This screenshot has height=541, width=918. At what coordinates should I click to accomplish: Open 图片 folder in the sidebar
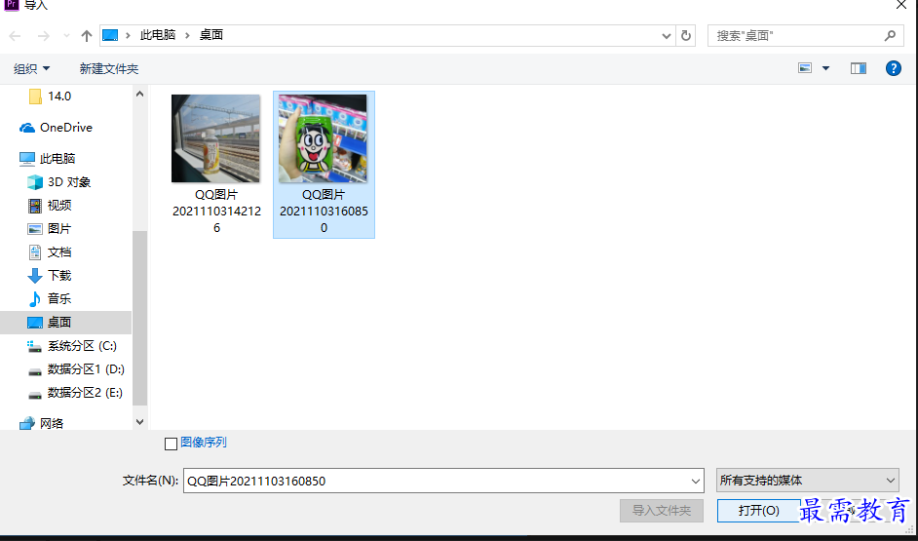click(x=50, y=229)
